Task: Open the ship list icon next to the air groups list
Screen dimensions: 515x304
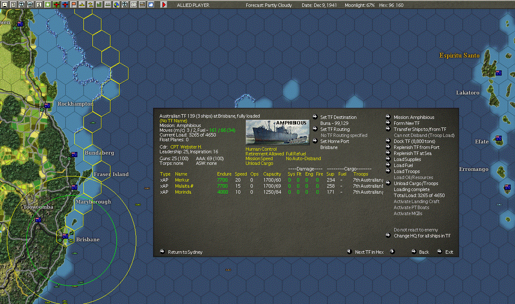Action: pyautogui.click(x=30, y=5)
